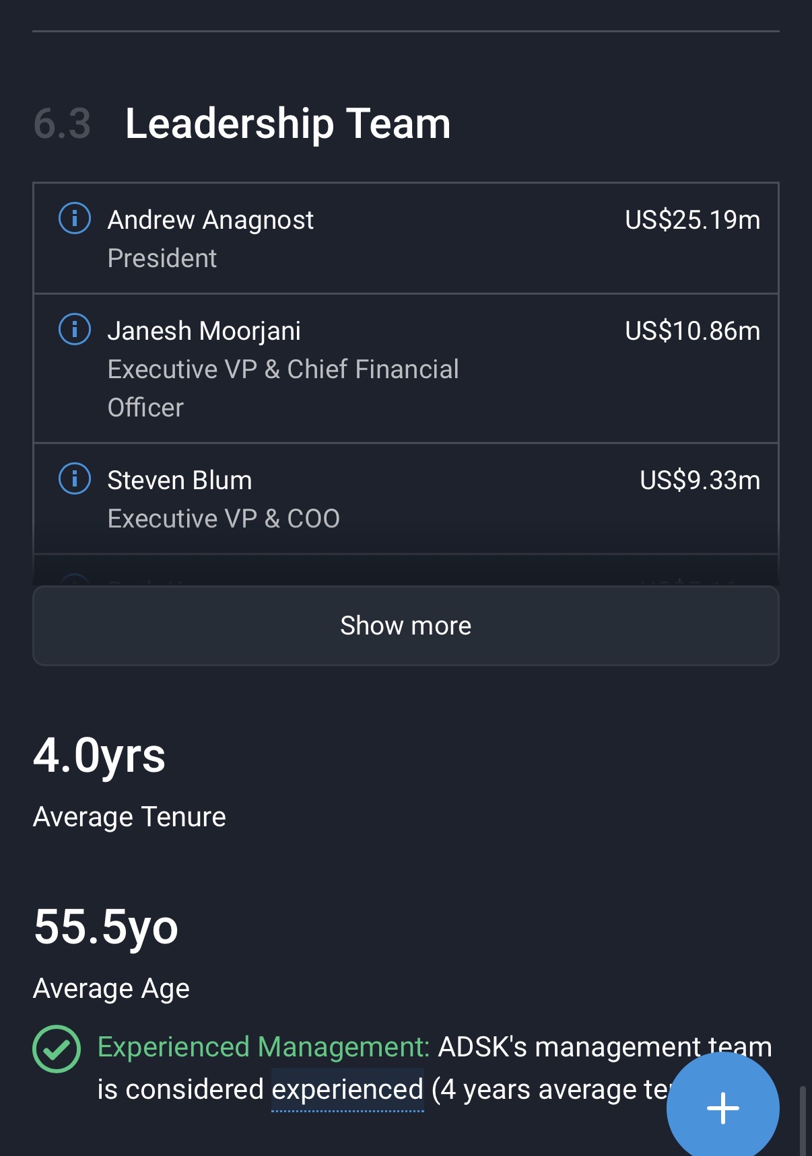The height and width of the screenshot is (1156, 812).
Task: Click the vertical scrollbar on the right edge
Action: tap(802, 1120)
